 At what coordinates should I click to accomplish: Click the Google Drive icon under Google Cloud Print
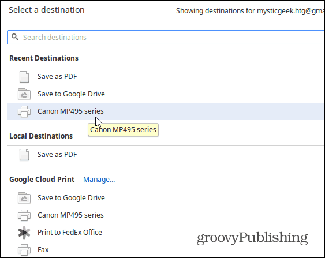point(24,198)
